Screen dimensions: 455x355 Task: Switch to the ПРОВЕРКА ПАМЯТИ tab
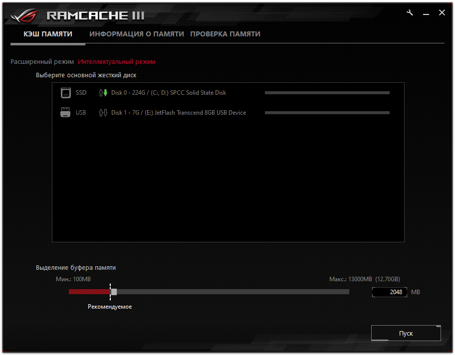(225, 34)
